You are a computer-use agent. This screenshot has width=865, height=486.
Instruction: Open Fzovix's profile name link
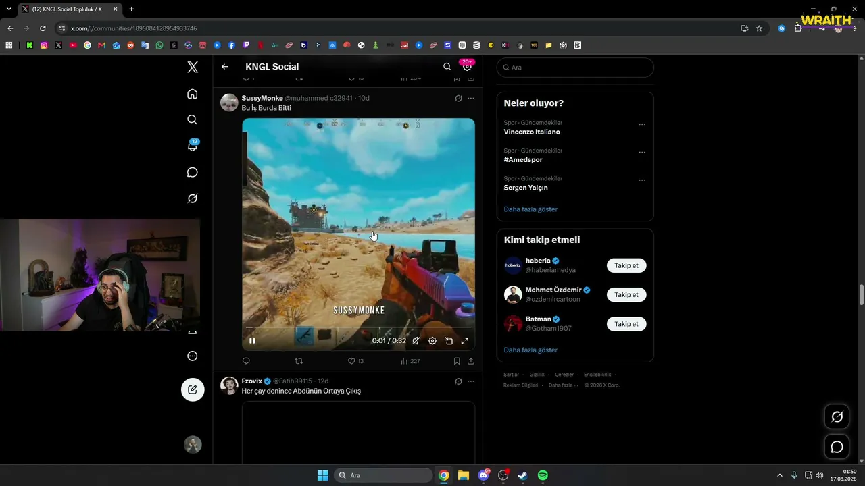coord(252,381)
